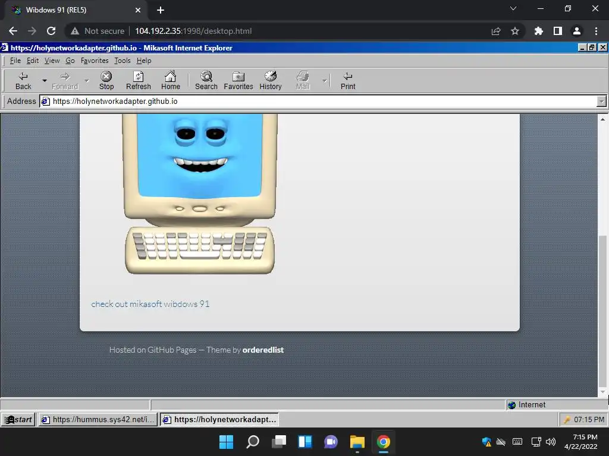The height and width of the screenshot is (456, 609).
Task: Click the vertical scrollbar thumb
Action: coord(602,310)
